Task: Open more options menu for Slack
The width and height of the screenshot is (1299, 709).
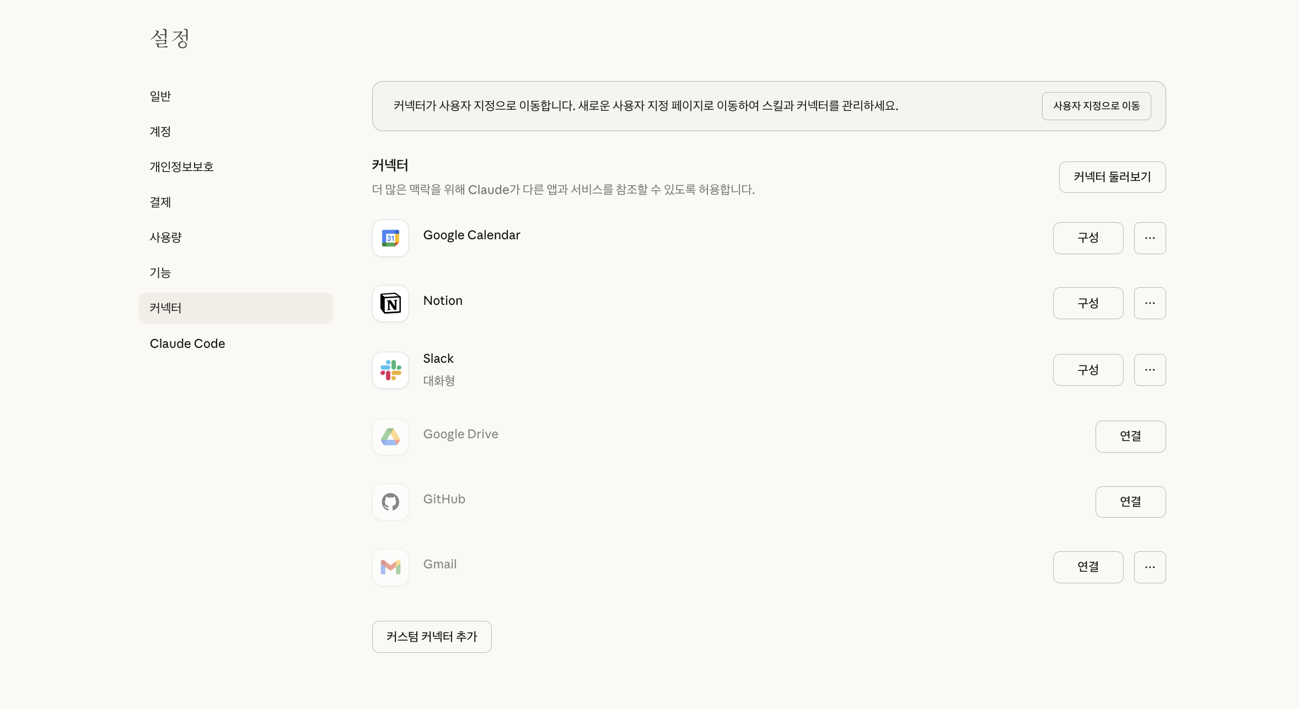Action: (x=1150, y=370)
